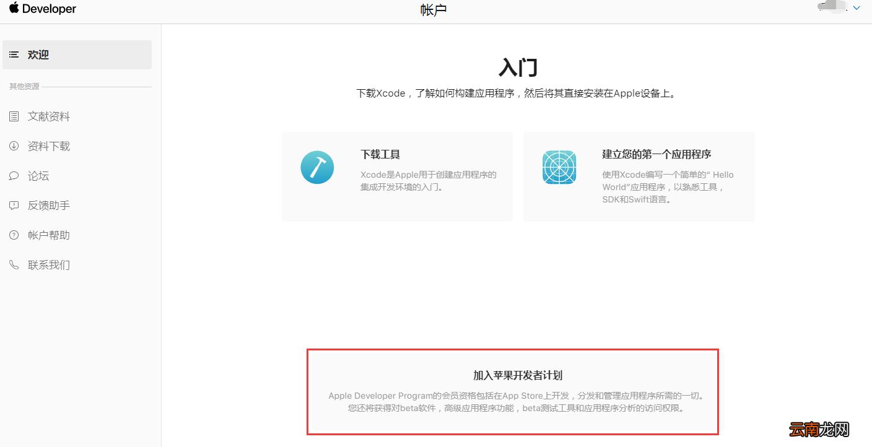The width and height of the screenshot is (872, 447).
Task: Click the download arrow icon beside 资料下载
Action: point(14,146)
